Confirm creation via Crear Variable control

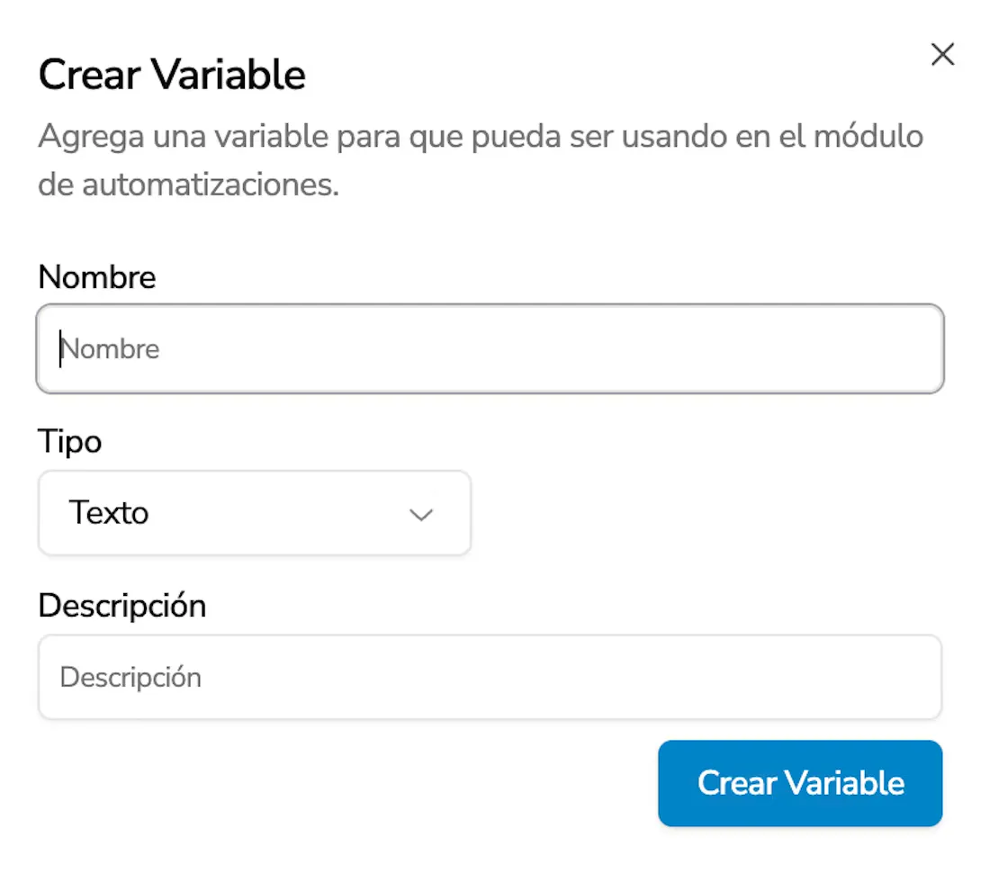point(799,783)
